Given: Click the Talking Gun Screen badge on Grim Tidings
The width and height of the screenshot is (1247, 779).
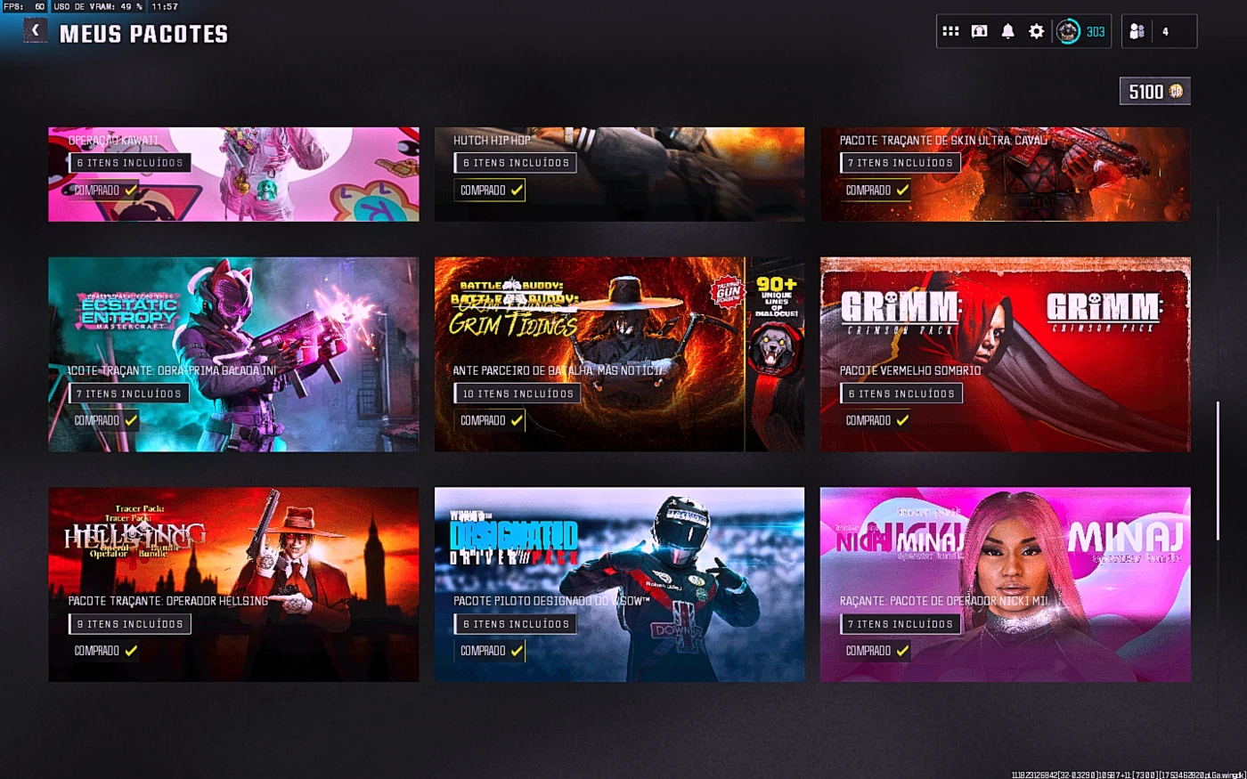Looking at the screenshot, I should pyautogui.click(x=727, y=292).
